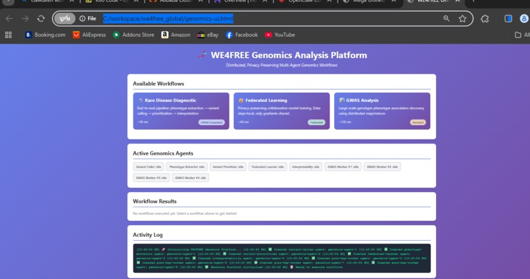
Task: Switch to the OpenClaw tab
Action: 305,2
